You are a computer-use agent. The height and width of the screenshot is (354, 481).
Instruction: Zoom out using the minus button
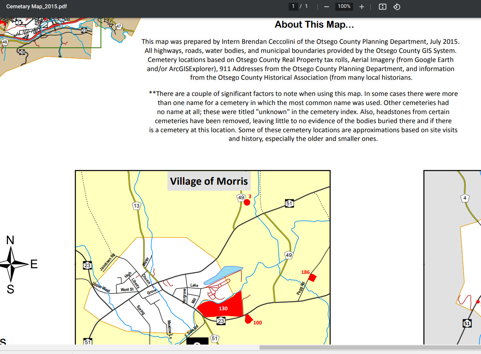[x=327, y=7]
